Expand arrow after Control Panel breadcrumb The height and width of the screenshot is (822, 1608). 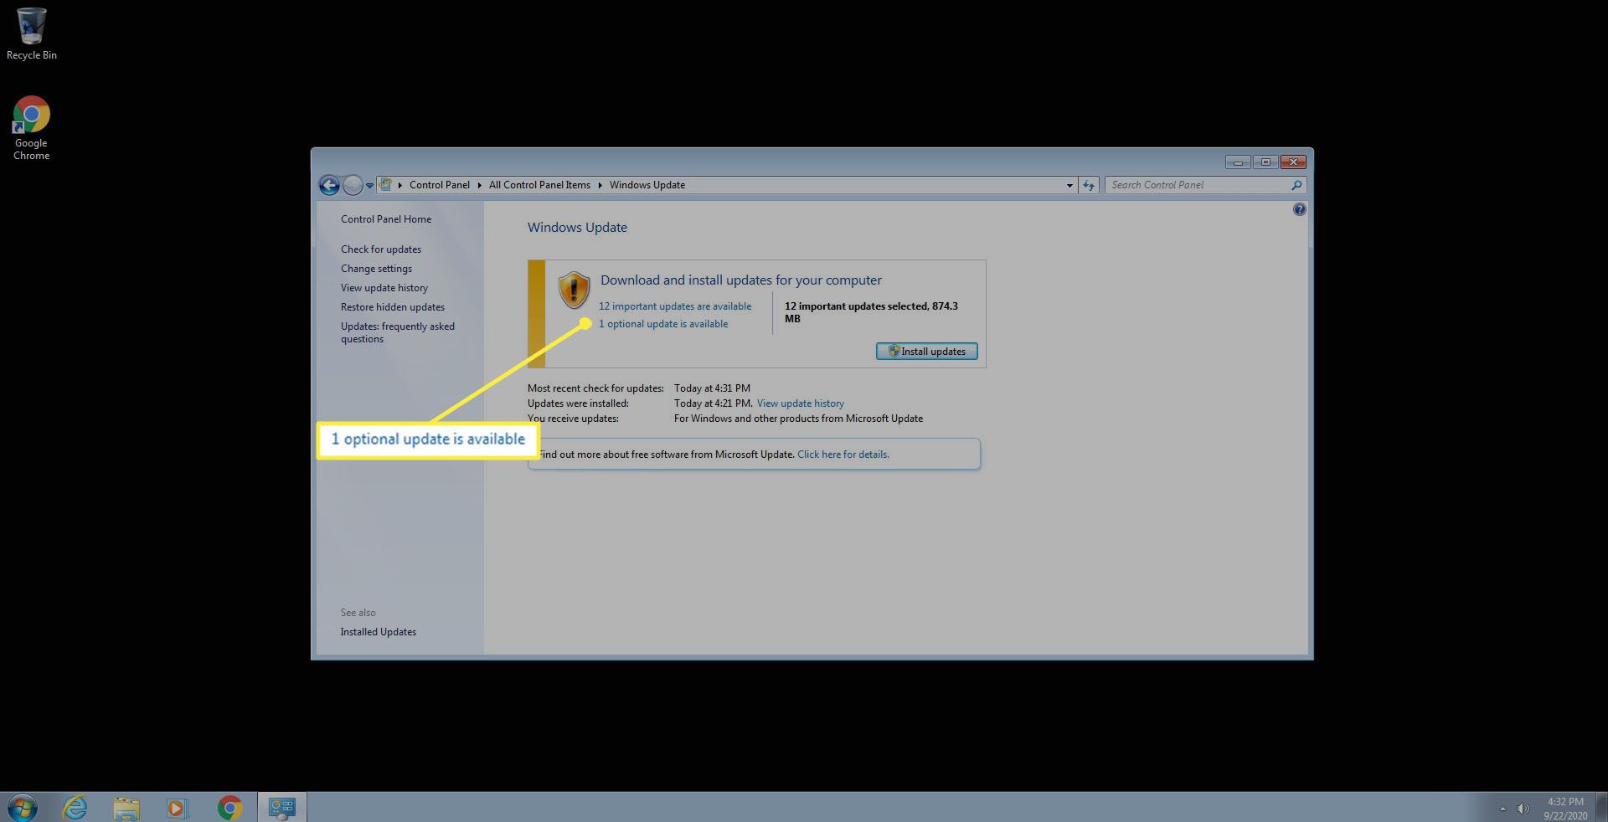[x=479, y=185]
